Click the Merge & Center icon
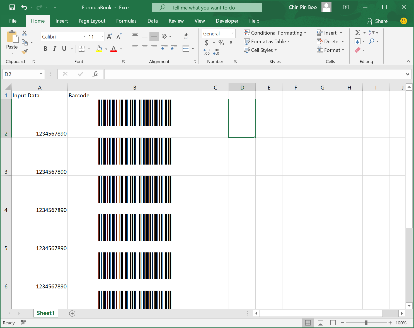 186,49
